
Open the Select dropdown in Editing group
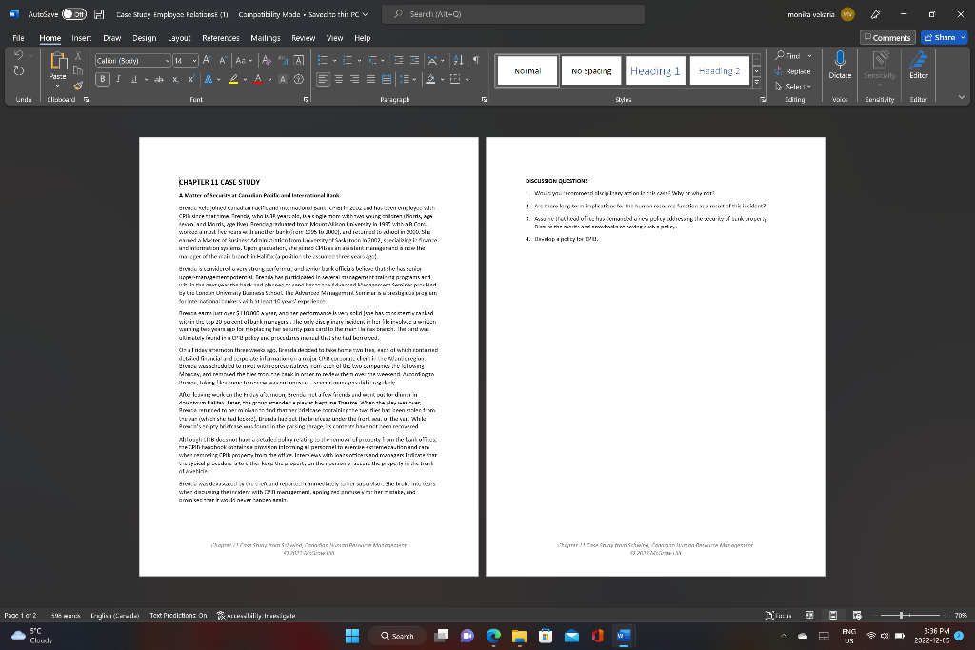pos(797,85)
